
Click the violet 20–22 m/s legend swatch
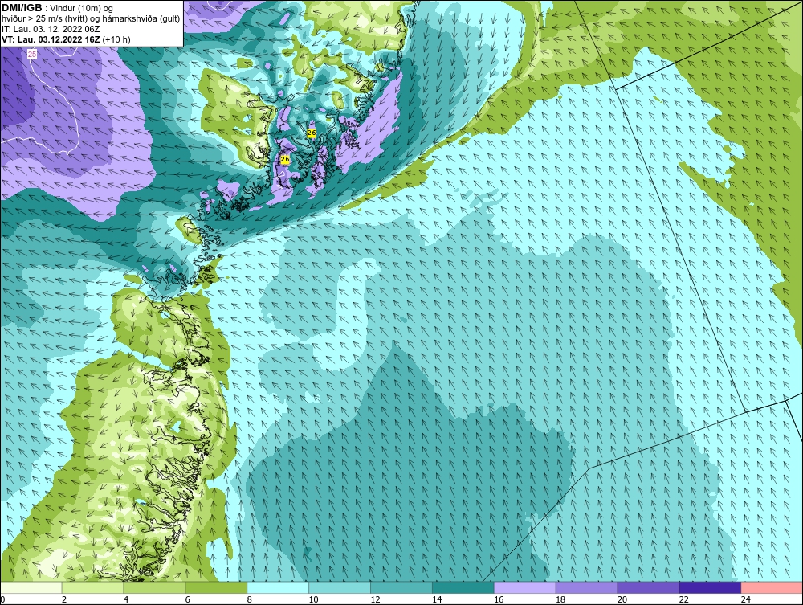pyautogui.click(x=648, y=587)
